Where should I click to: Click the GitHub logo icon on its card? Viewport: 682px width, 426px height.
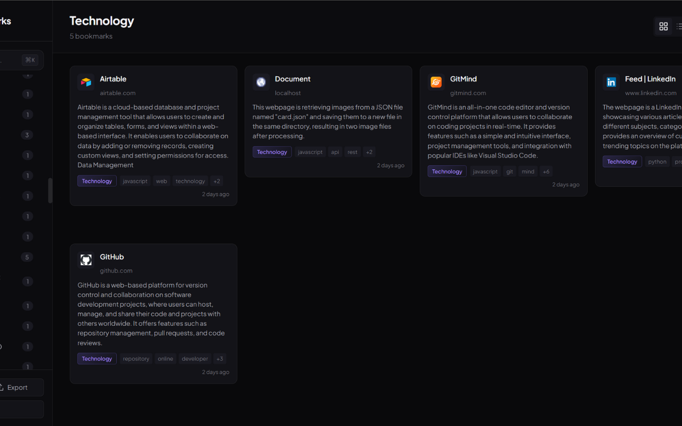[86, 260]
